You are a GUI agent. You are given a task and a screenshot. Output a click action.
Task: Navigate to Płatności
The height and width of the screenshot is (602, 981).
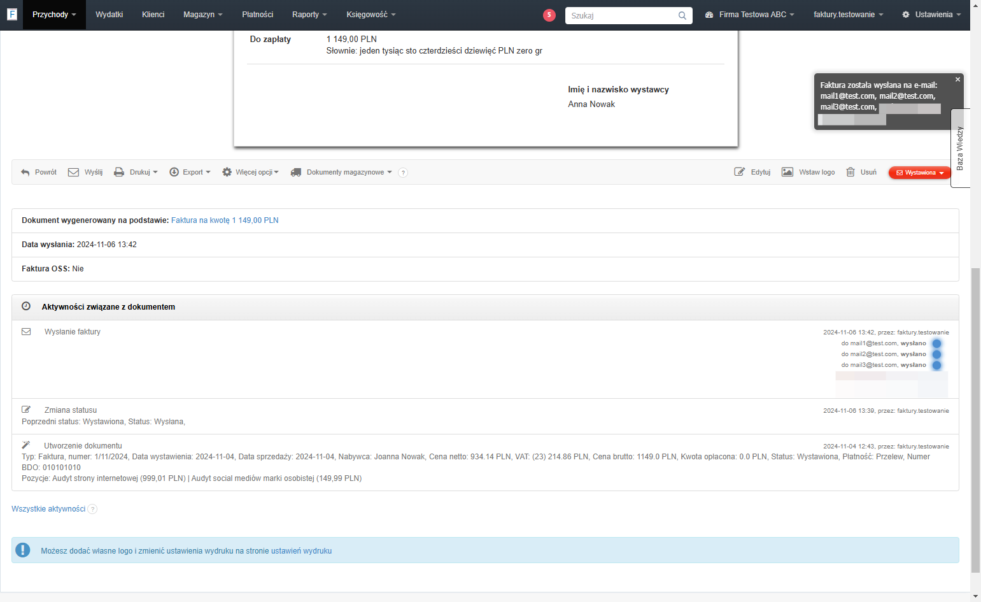257,15
